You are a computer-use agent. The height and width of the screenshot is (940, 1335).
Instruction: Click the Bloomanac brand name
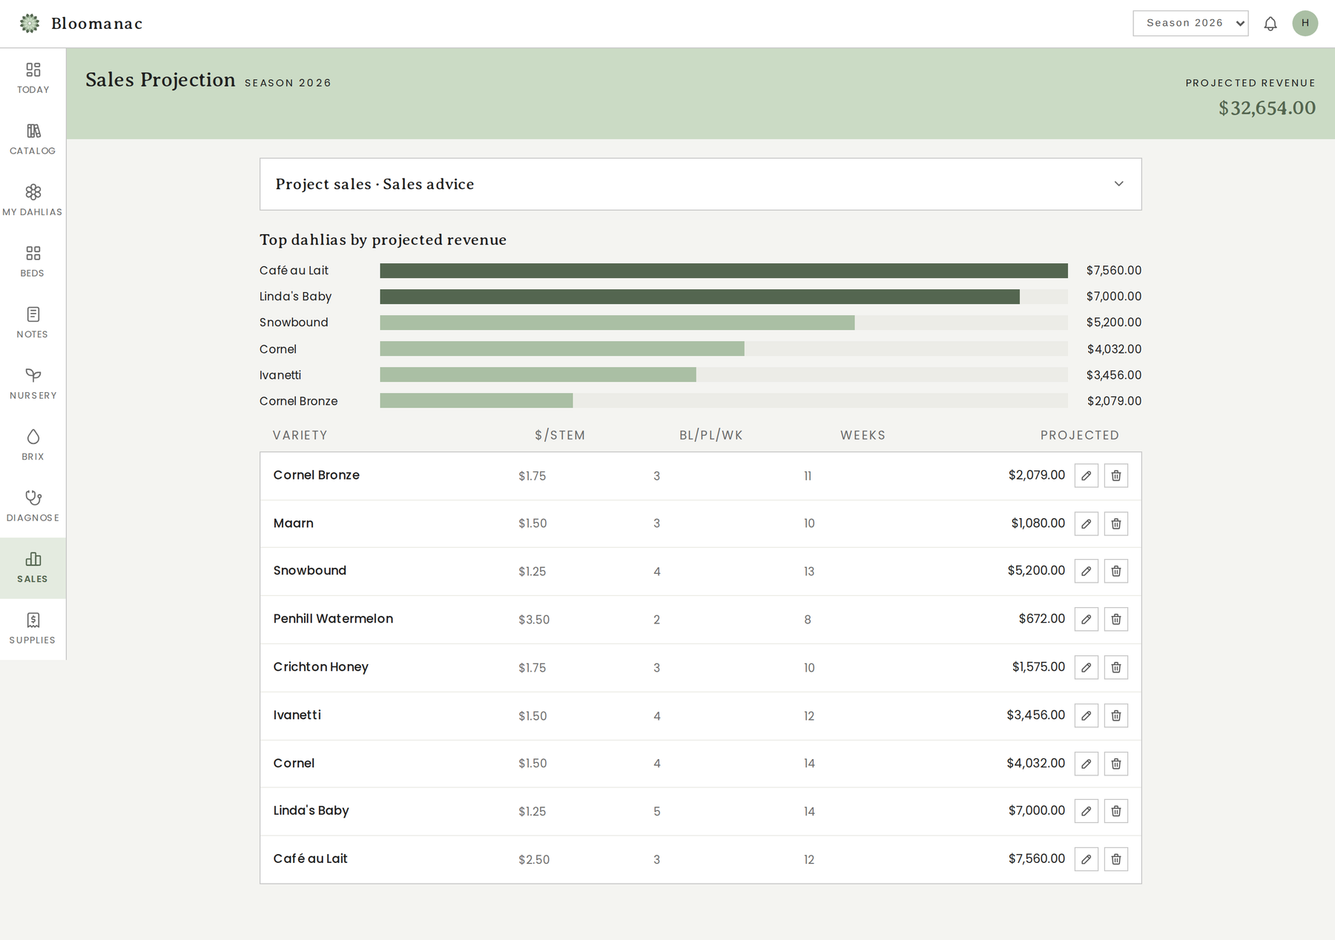(x=96, y=24)
